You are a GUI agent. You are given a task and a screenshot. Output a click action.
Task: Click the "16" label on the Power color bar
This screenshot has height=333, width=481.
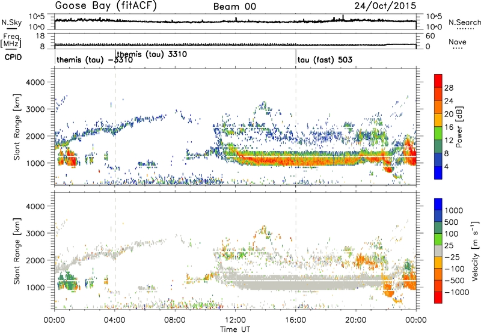(x=449, y=127)
